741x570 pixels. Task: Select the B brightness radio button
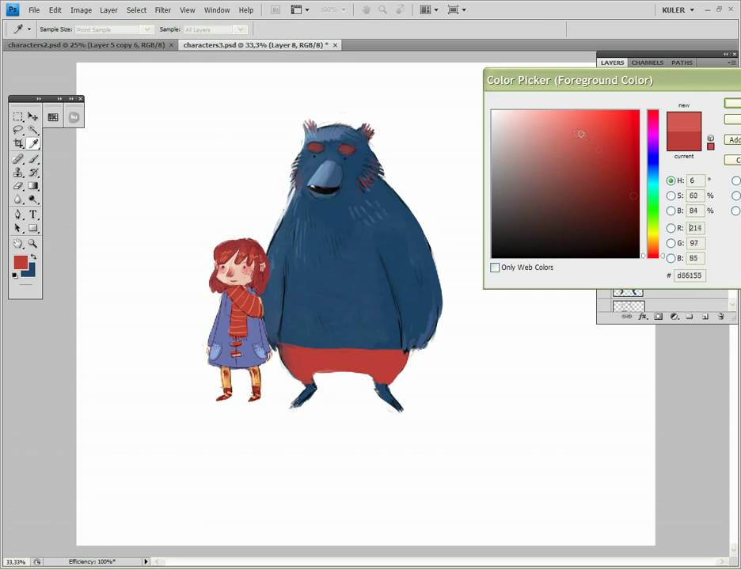pyautogui.click(x=671, y=211)
